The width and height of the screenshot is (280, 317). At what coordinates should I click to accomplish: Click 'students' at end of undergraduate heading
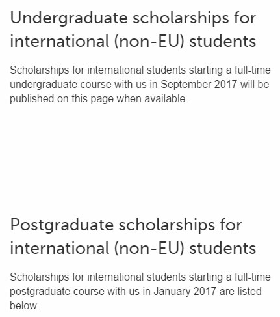(223, 41)
